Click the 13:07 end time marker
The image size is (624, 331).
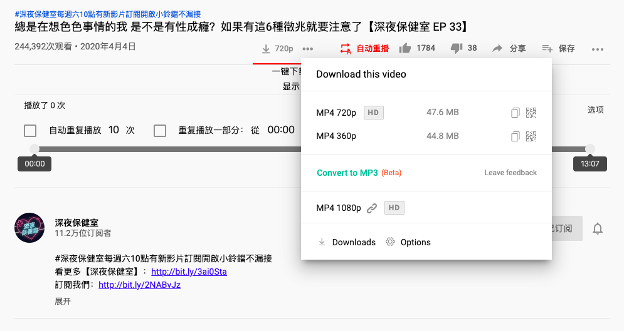[590, 164]
